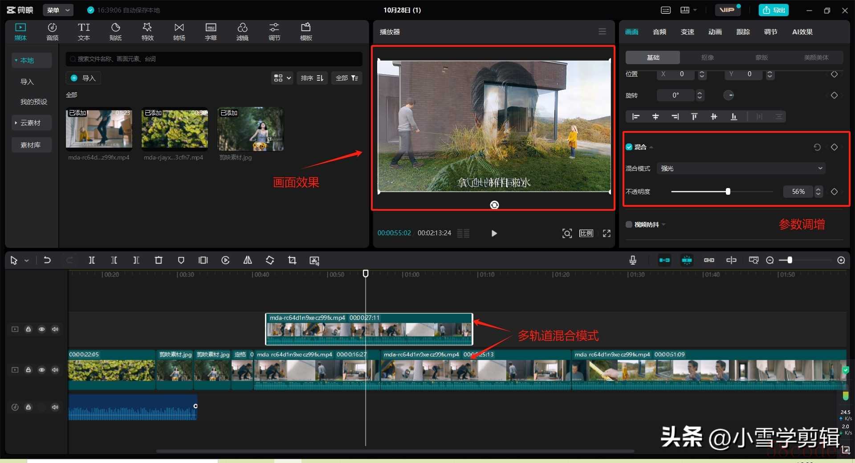Click the 导入 import button
855x463 pixels.
(84, 78)
